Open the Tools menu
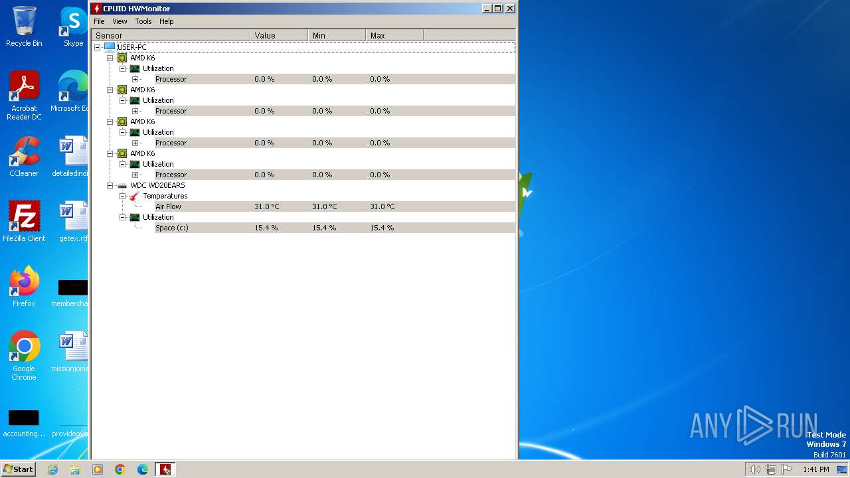The image size is (850, 478). coord(143,21)
